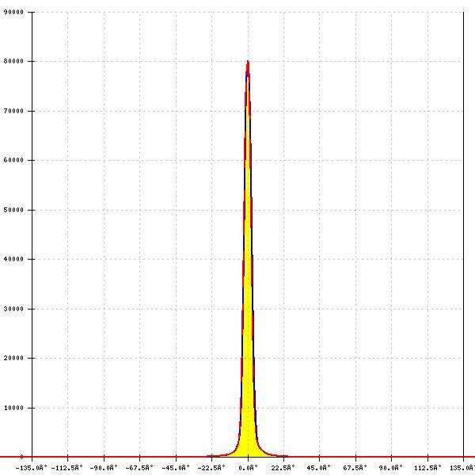Click the 90000 y-axis label
This screenshot has height=475, width=475.
click(13, 12)
